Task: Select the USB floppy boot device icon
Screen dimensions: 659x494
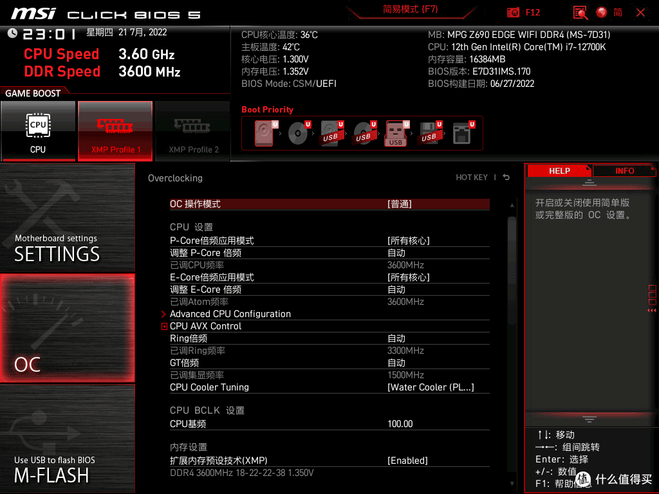Action: (x=431, y=133)
